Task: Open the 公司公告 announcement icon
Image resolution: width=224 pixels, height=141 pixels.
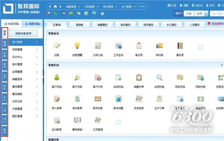Action: (x=98, y=46)
